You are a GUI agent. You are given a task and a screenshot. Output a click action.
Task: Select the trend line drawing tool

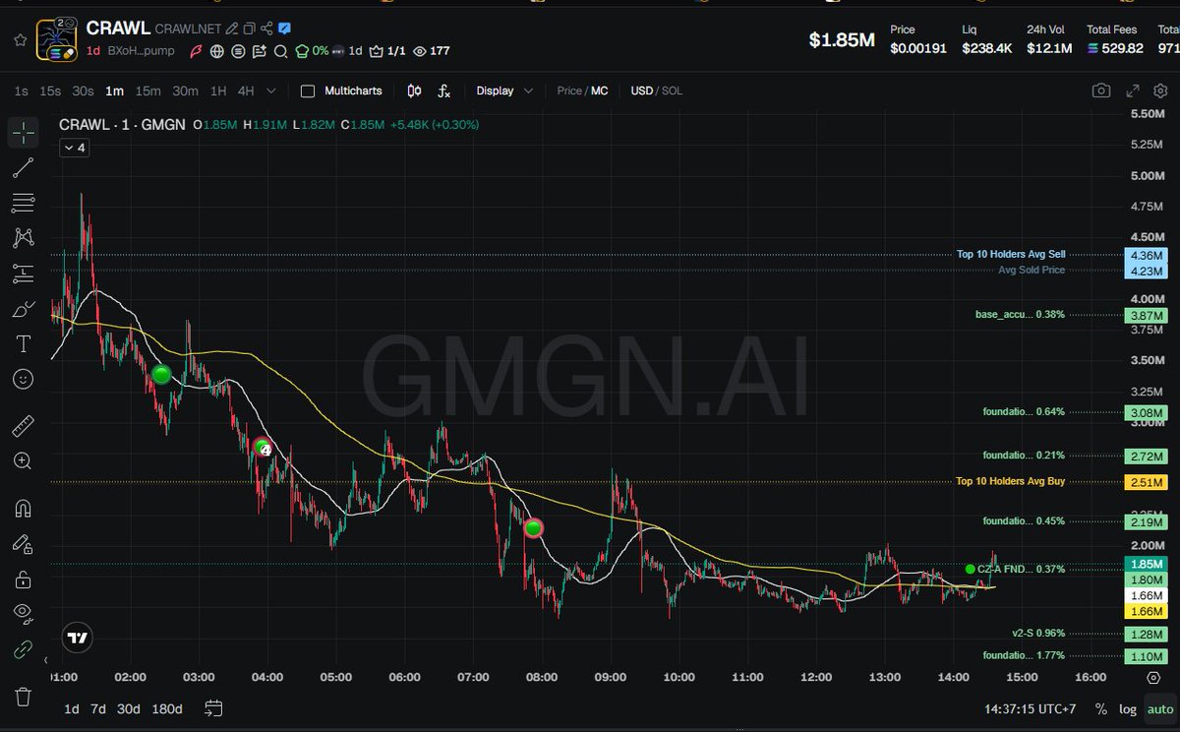coord(24,168)
